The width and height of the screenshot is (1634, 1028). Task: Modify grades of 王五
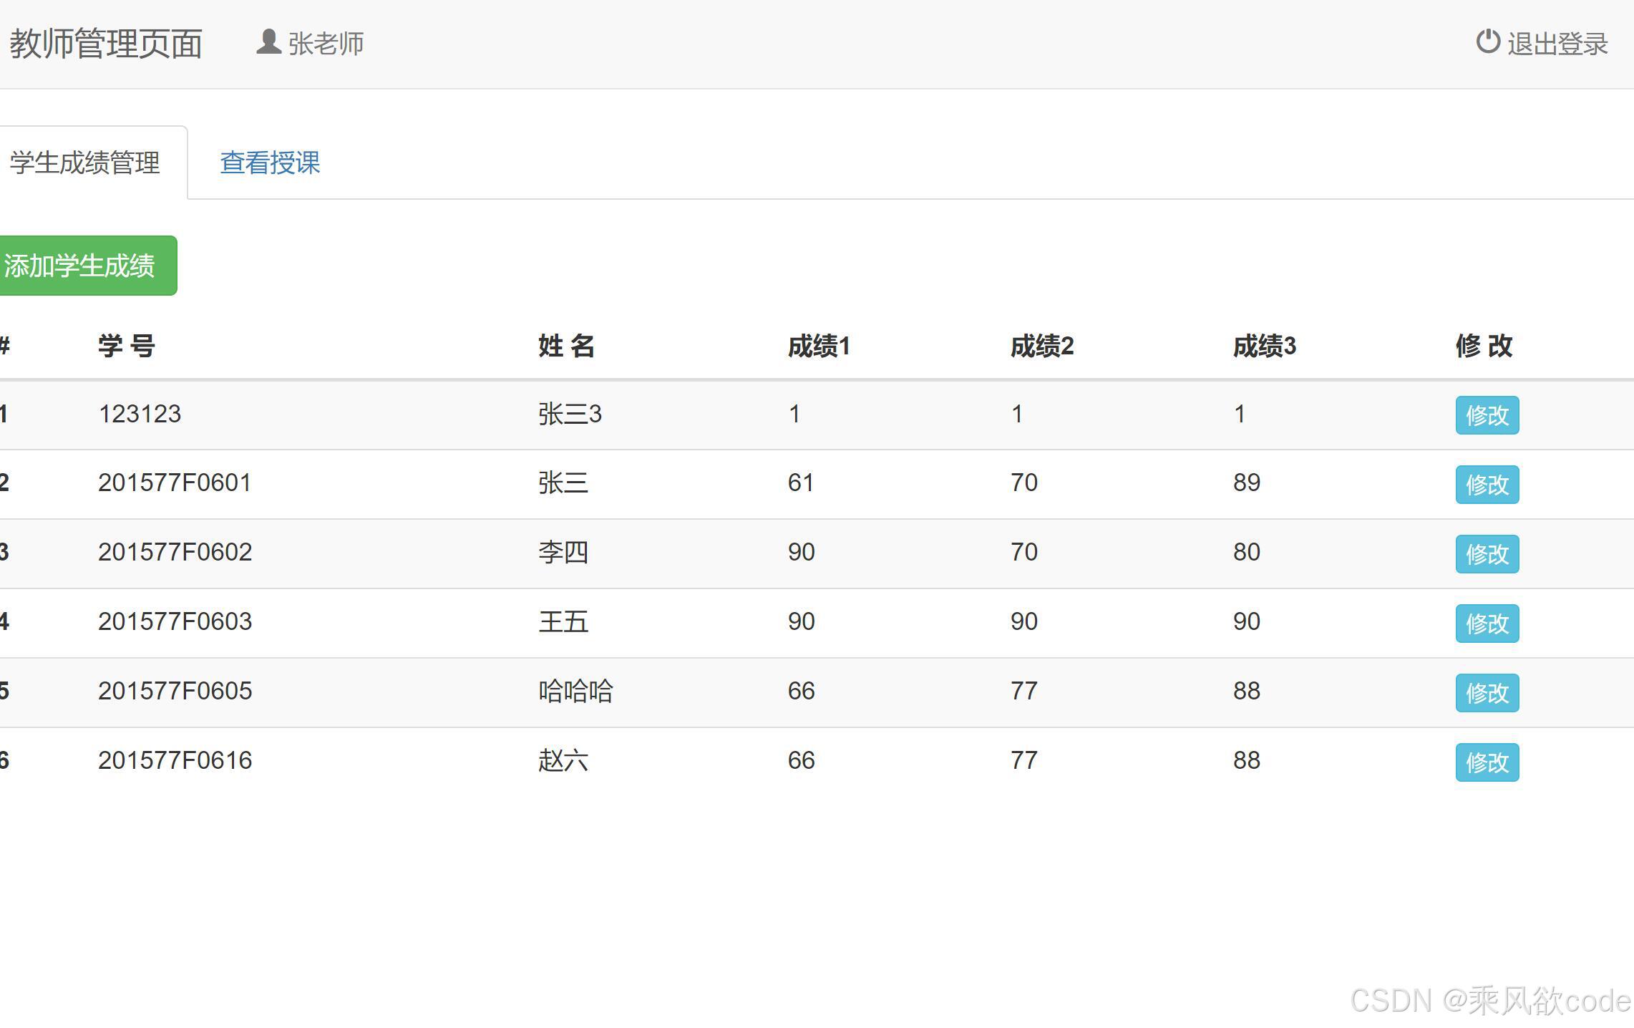(1487, 624)
